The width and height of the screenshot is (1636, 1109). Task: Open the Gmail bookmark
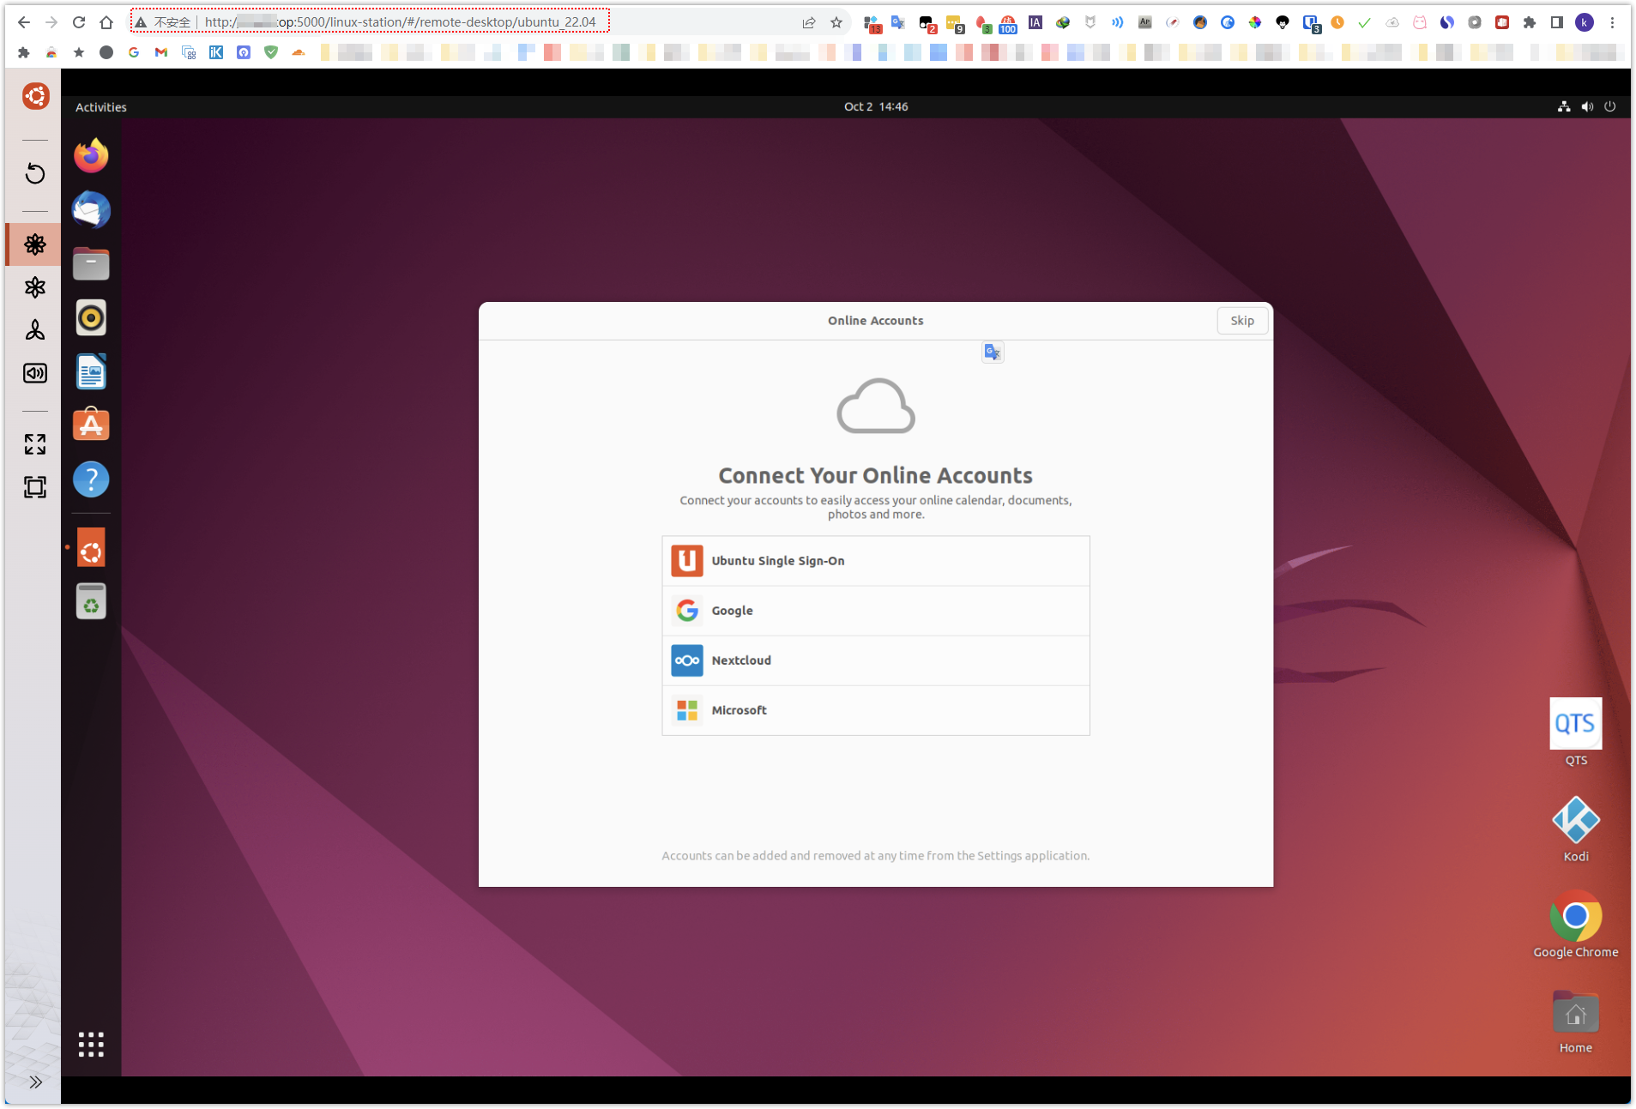(161, 52)
